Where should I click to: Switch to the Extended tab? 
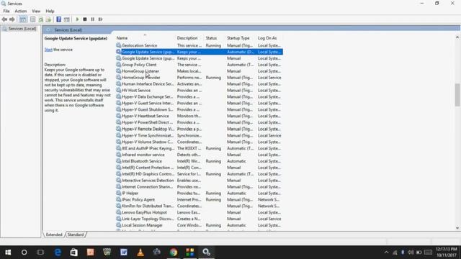[x=54, y=235]
